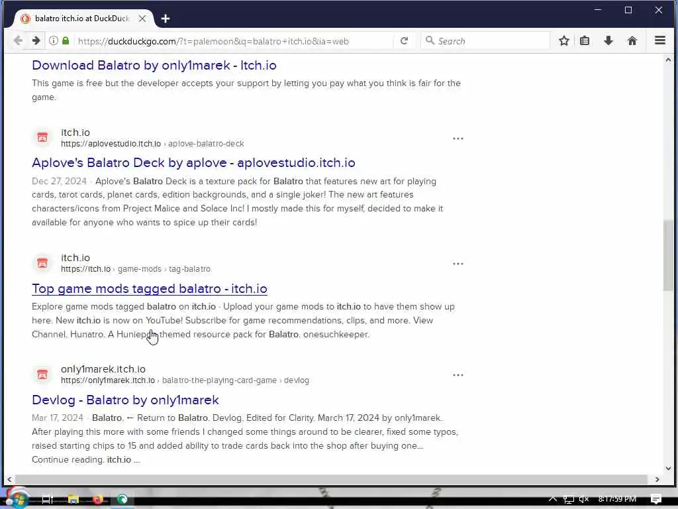Open the hamburger menu
This screenshot has height=509, width=678.
click(x=660, y=40)
